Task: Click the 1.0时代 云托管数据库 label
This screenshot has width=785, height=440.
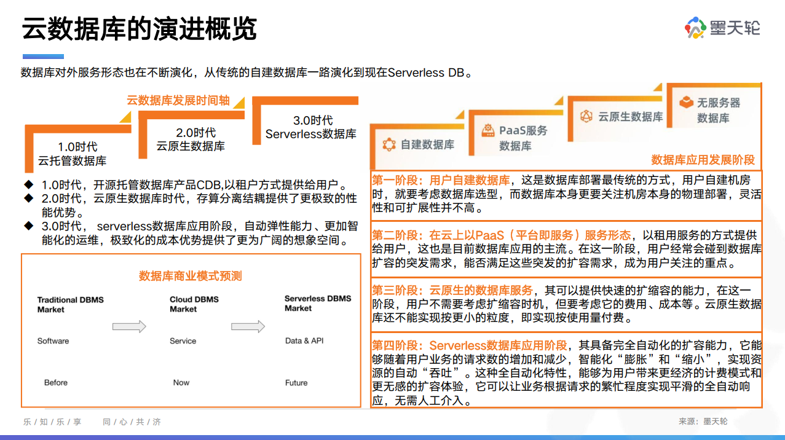Action: pyautogui.click(x=73, y=154)
